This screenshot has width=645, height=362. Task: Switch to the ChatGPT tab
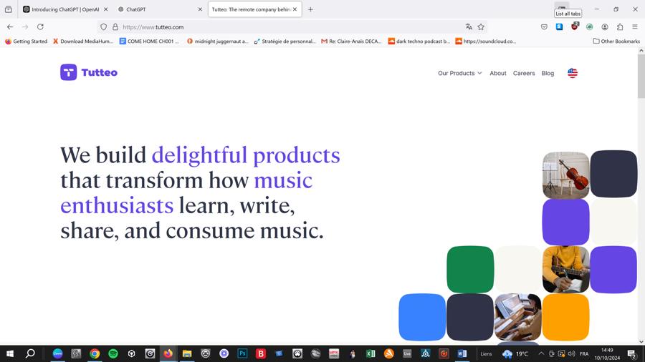click(x=156, y=9)
